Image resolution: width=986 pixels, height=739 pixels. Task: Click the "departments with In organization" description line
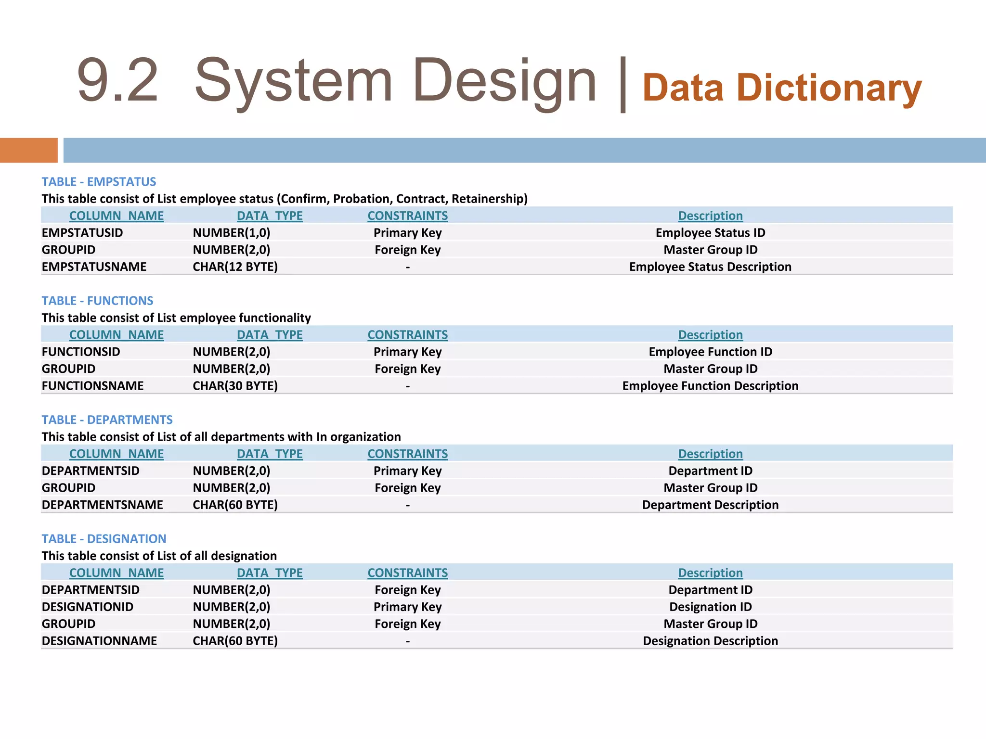221,437
